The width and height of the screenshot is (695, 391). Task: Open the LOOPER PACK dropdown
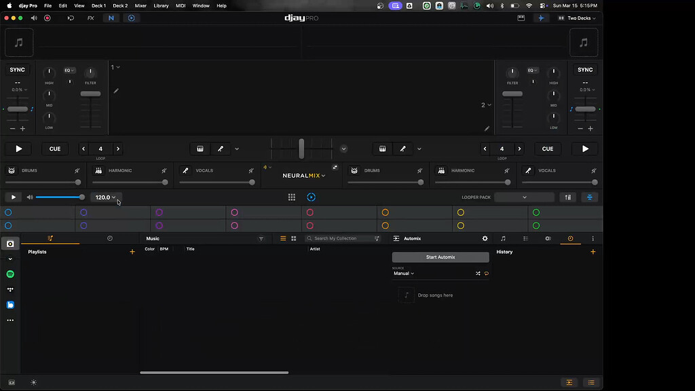tap(524, 198)
